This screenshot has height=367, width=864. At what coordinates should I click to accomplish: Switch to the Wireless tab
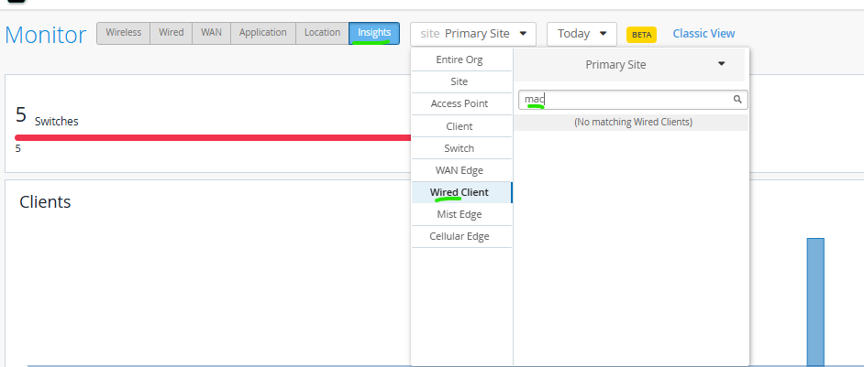[124, 33]
